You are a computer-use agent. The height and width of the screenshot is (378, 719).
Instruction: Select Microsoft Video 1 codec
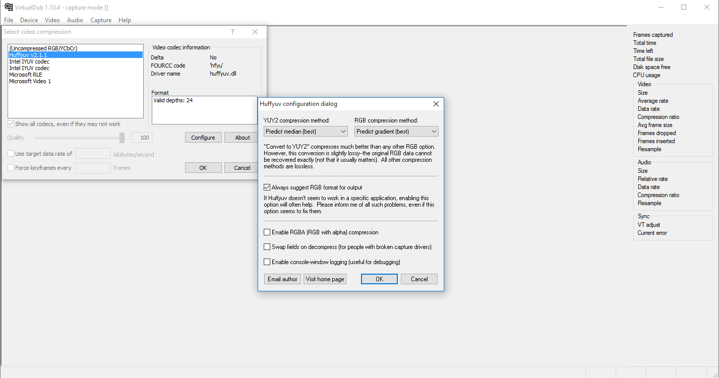click(x=76, y=81)
